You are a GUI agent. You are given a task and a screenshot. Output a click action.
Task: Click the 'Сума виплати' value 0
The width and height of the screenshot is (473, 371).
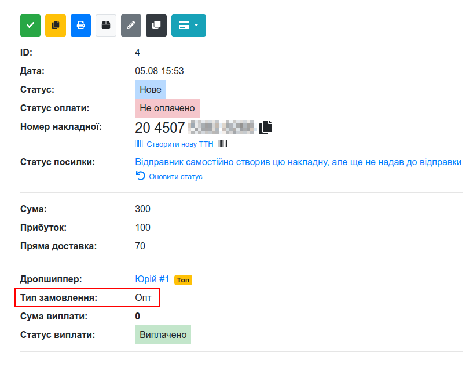tap(138, 317)
